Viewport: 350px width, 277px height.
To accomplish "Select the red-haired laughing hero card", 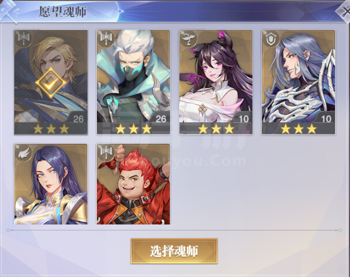I will [133, 184].
